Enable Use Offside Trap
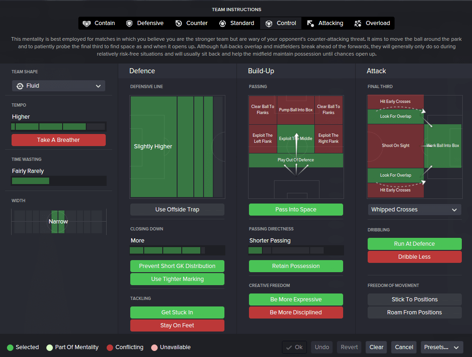472x357 pixels. point(177,210)
